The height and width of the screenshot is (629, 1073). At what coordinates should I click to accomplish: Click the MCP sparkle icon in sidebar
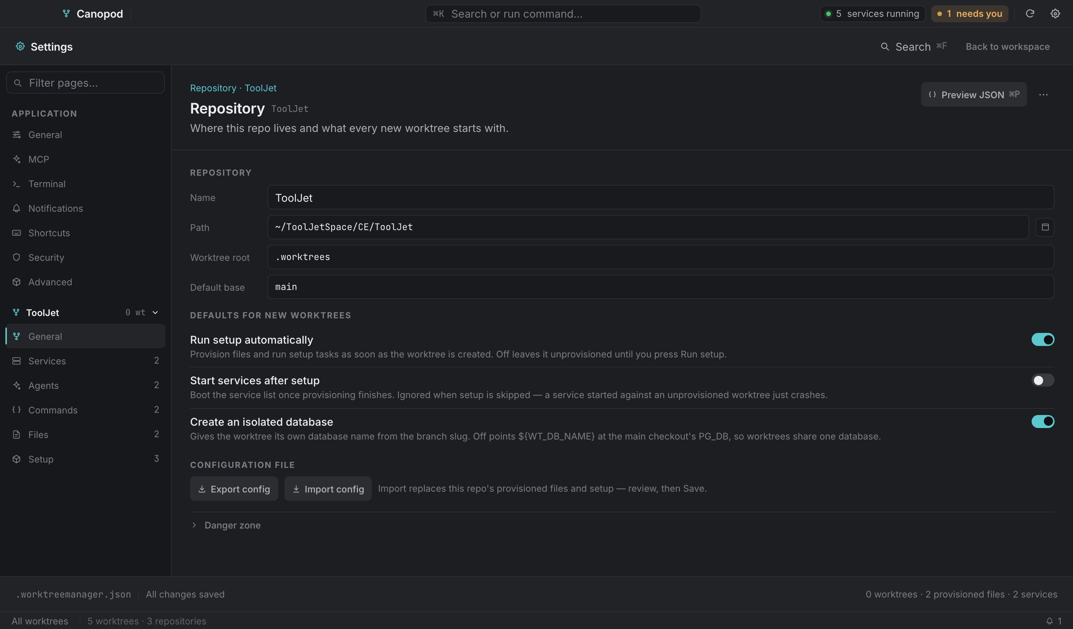pos(16,159)
